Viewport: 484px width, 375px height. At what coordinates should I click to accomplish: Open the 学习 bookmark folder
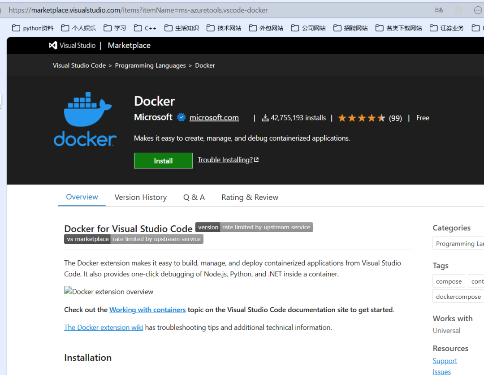pyautogui.click(x=115, y=28)
